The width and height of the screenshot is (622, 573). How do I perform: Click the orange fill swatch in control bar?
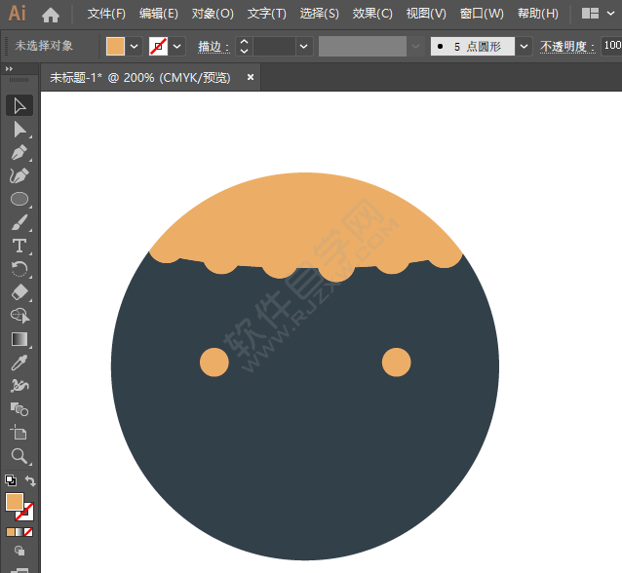pyautogui.click(x=115, y=46)
